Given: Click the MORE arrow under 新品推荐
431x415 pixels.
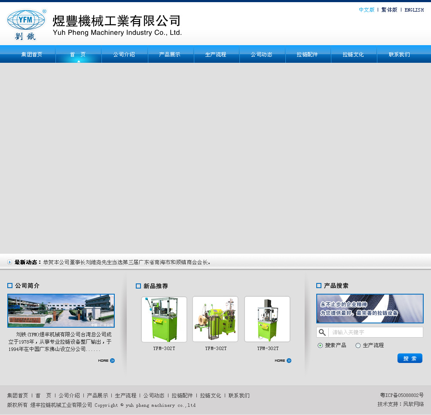Looking at the screenshot, I should [283, 360].
